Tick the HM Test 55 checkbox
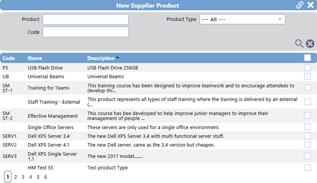317x183 pixels. [307, 167]
